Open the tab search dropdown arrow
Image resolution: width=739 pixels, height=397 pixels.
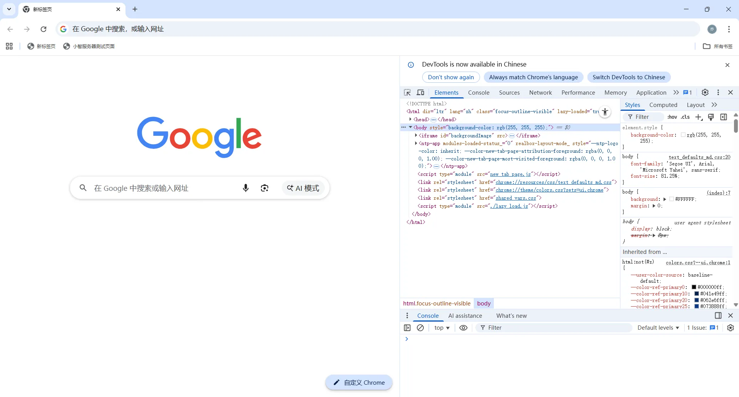(x=9, y=9)
